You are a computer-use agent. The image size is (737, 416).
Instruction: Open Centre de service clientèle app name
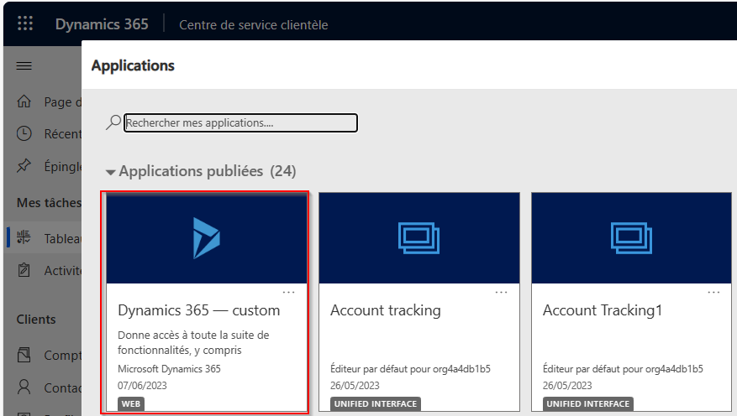(x=253, y=25)
